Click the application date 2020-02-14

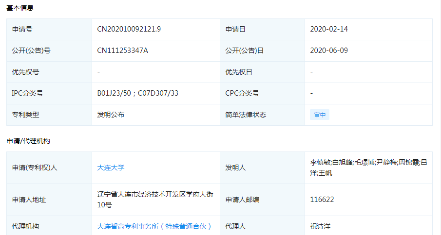click(329, 29)
